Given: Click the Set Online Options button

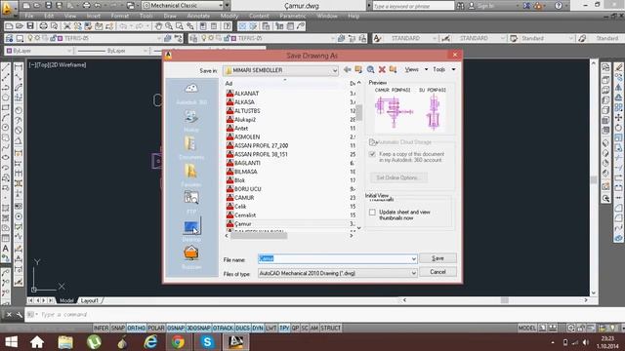Looking at the screenshot, I should 398,177.
